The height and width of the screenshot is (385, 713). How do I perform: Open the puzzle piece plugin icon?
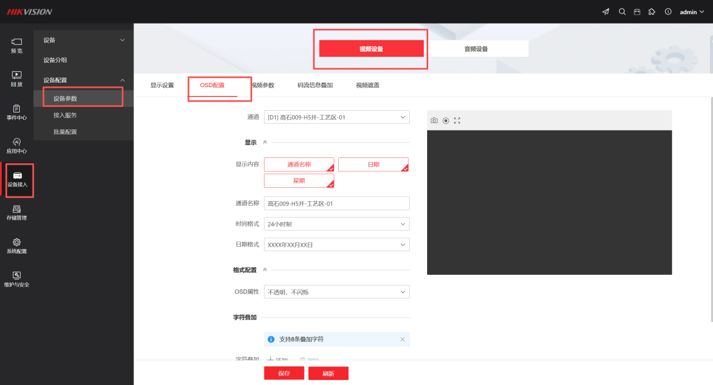[x=652, y=12]
